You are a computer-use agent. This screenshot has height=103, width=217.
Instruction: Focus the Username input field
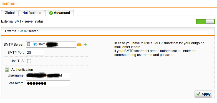(x=48, y=75)
